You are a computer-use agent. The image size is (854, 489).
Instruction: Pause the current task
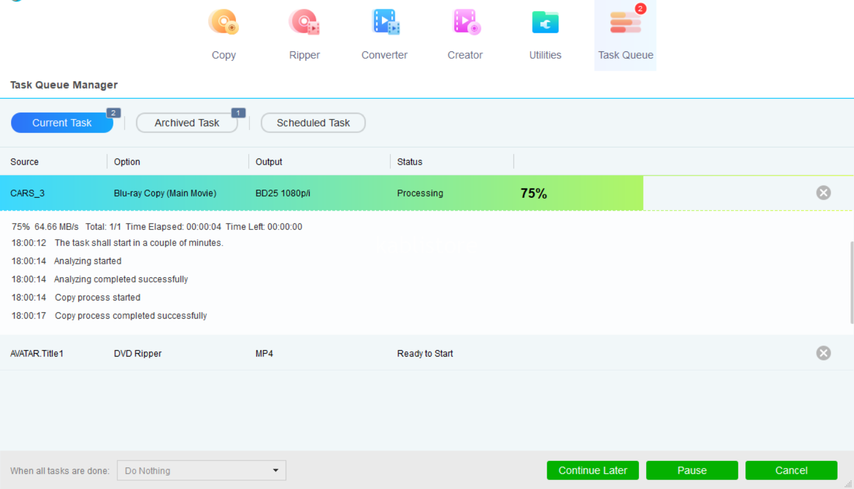pyautogui.click(x=692, y=470)
